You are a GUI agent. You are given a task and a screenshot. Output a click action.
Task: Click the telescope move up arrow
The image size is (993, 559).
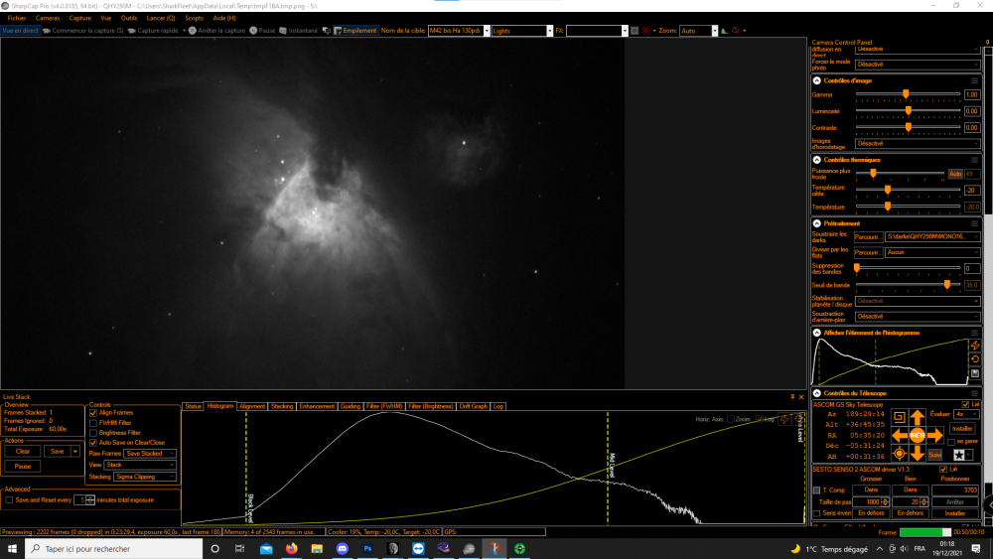click(x=917, y=417)
